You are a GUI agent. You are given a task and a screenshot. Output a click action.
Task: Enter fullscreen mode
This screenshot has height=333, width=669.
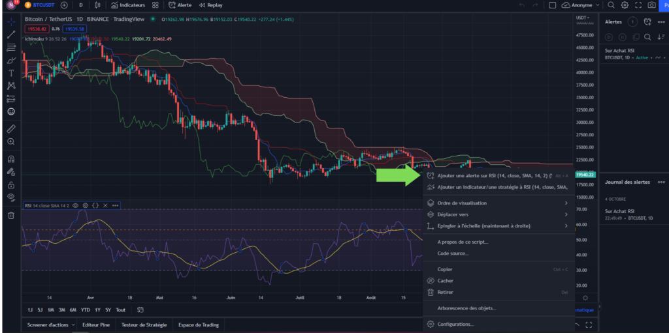coord(638,5)
